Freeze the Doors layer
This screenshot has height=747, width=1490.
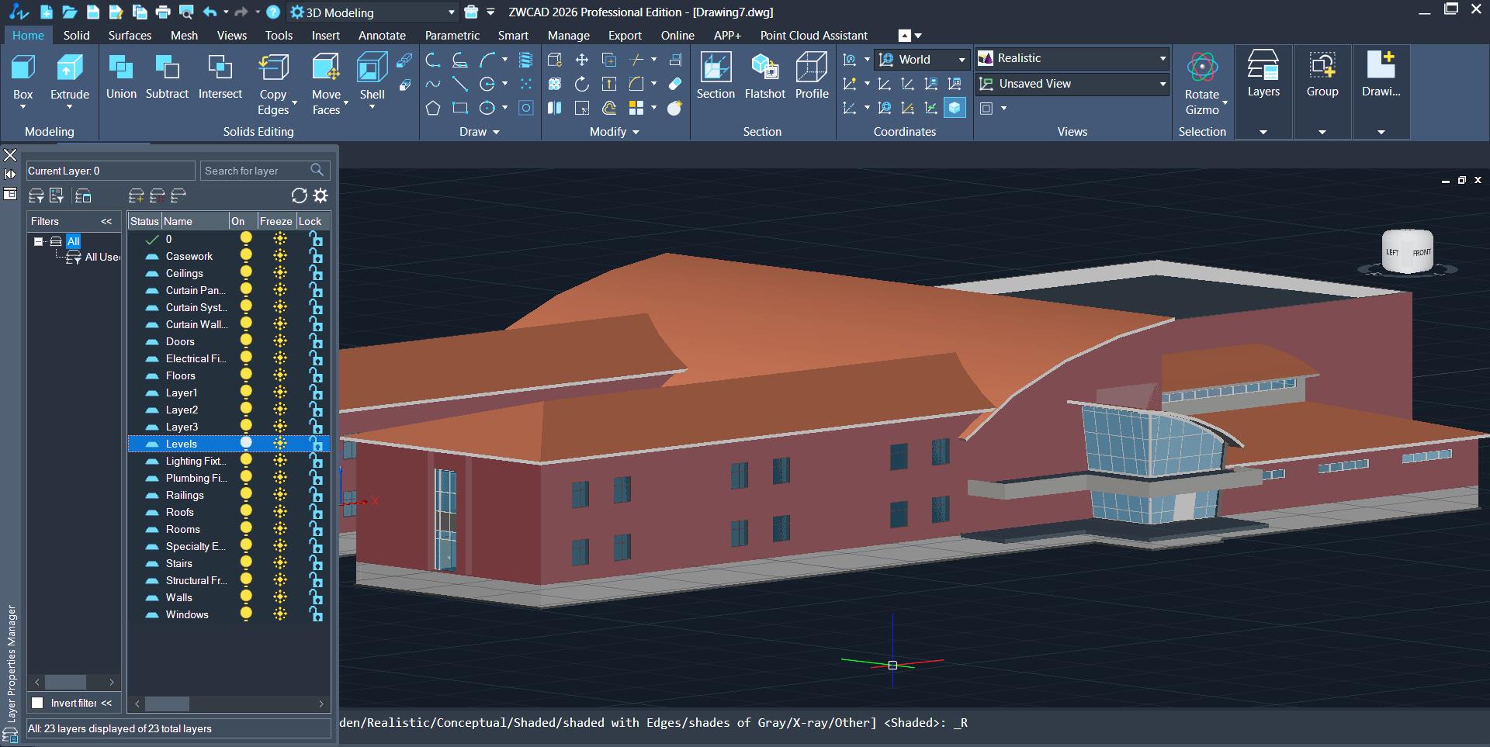[x=280, y=341]
